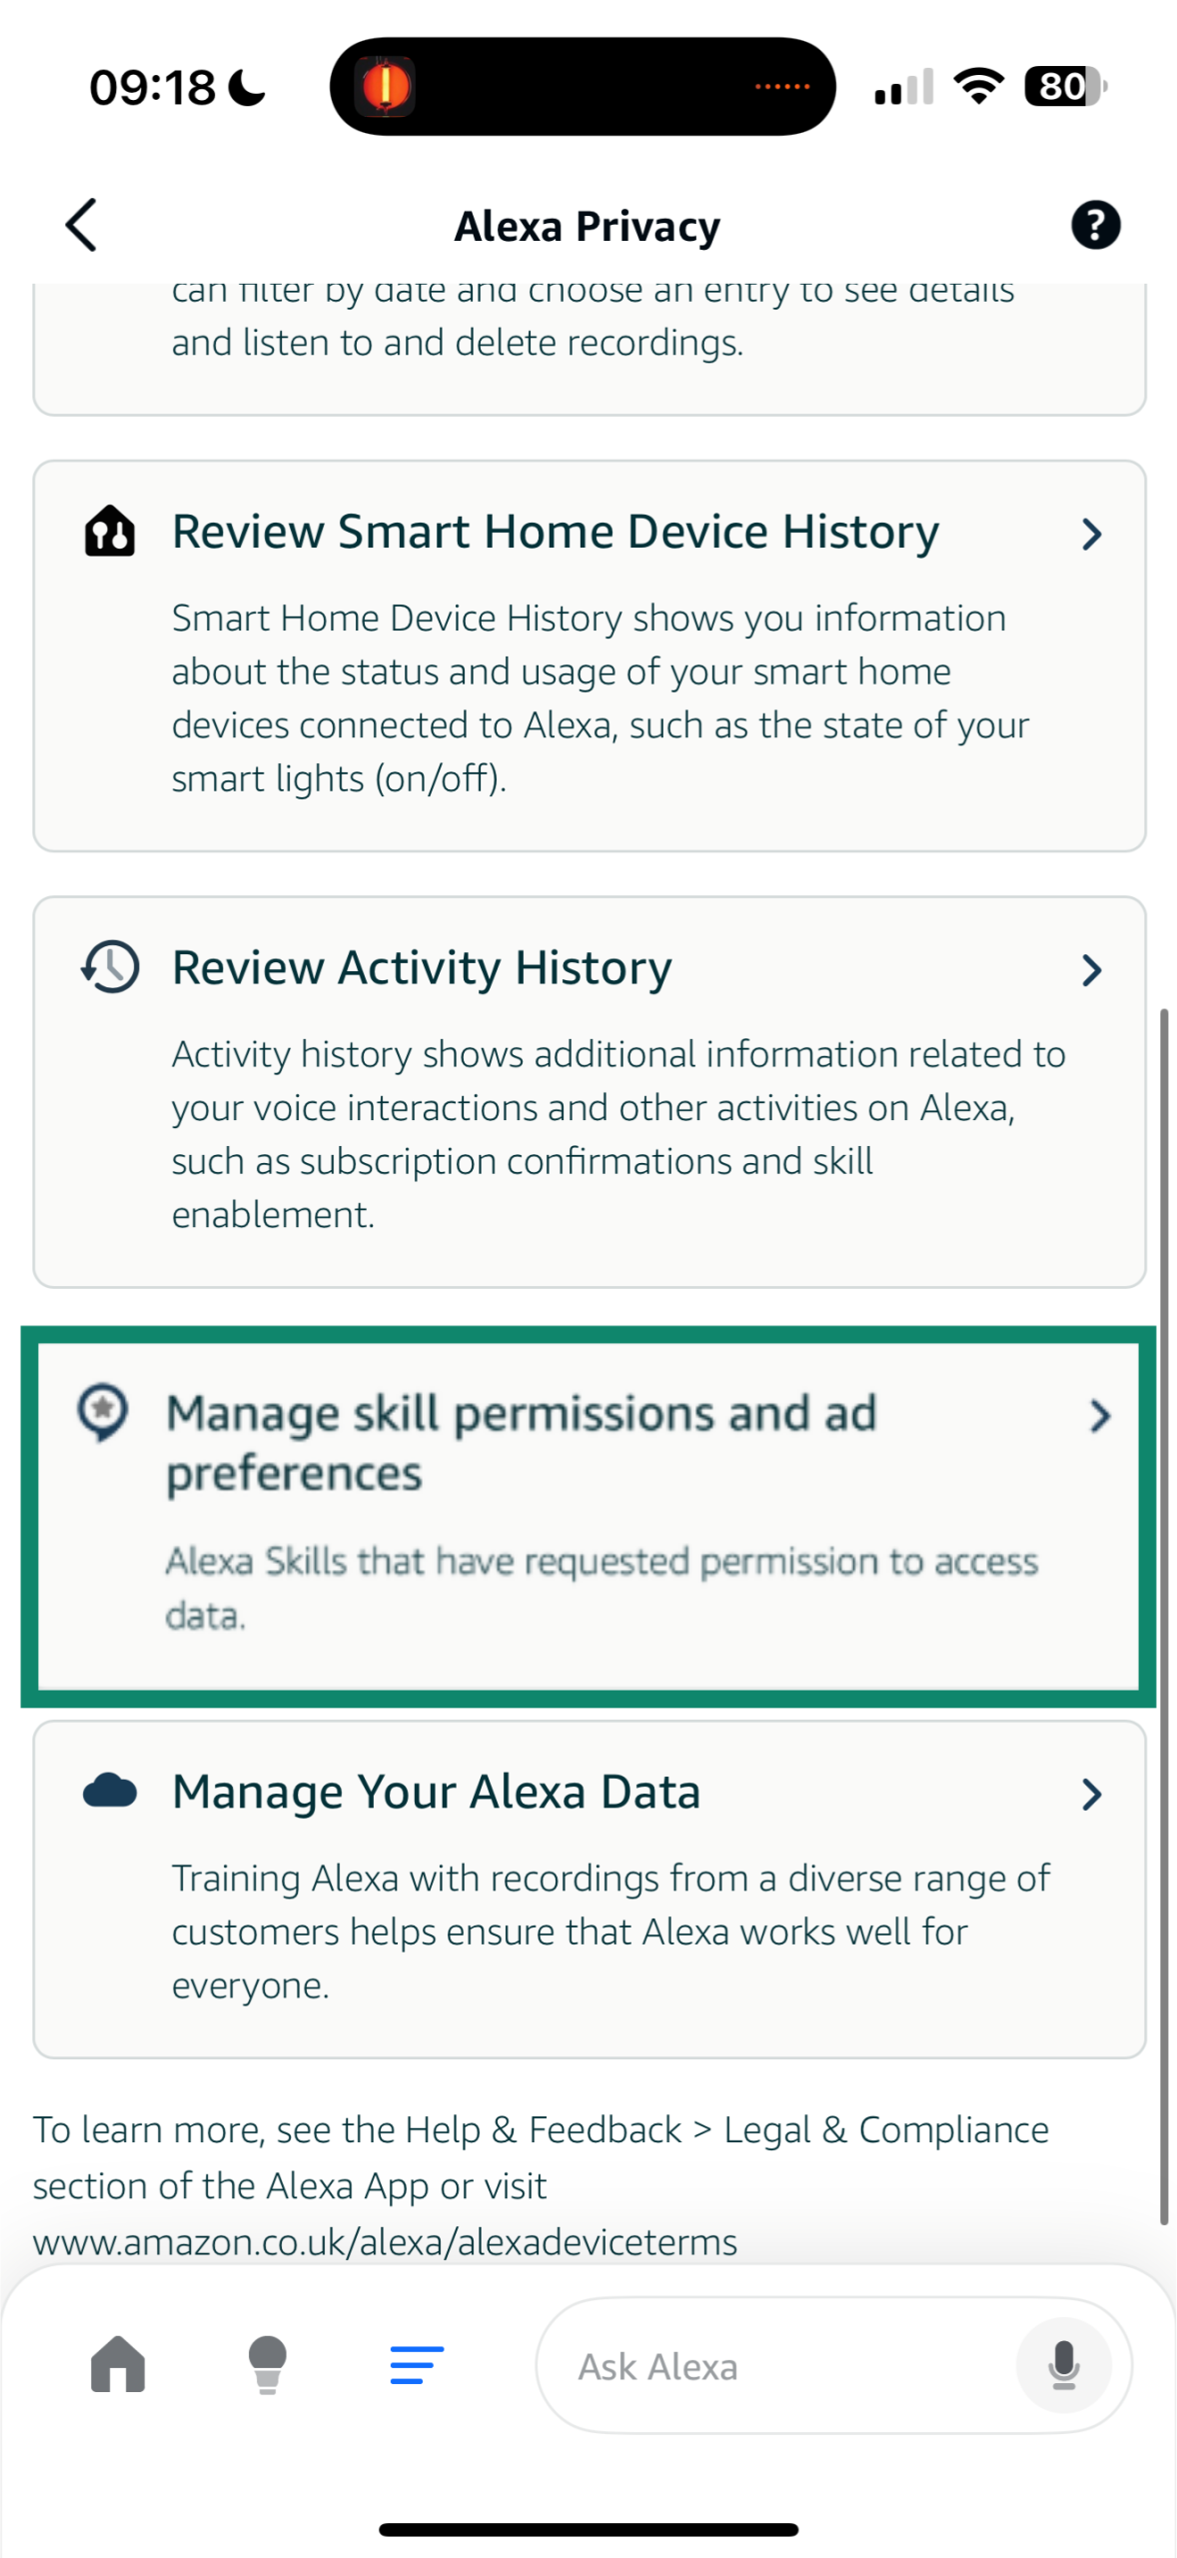Open the help question mark icon
Screen dimensions: 1177x2558
point(1095,225)
